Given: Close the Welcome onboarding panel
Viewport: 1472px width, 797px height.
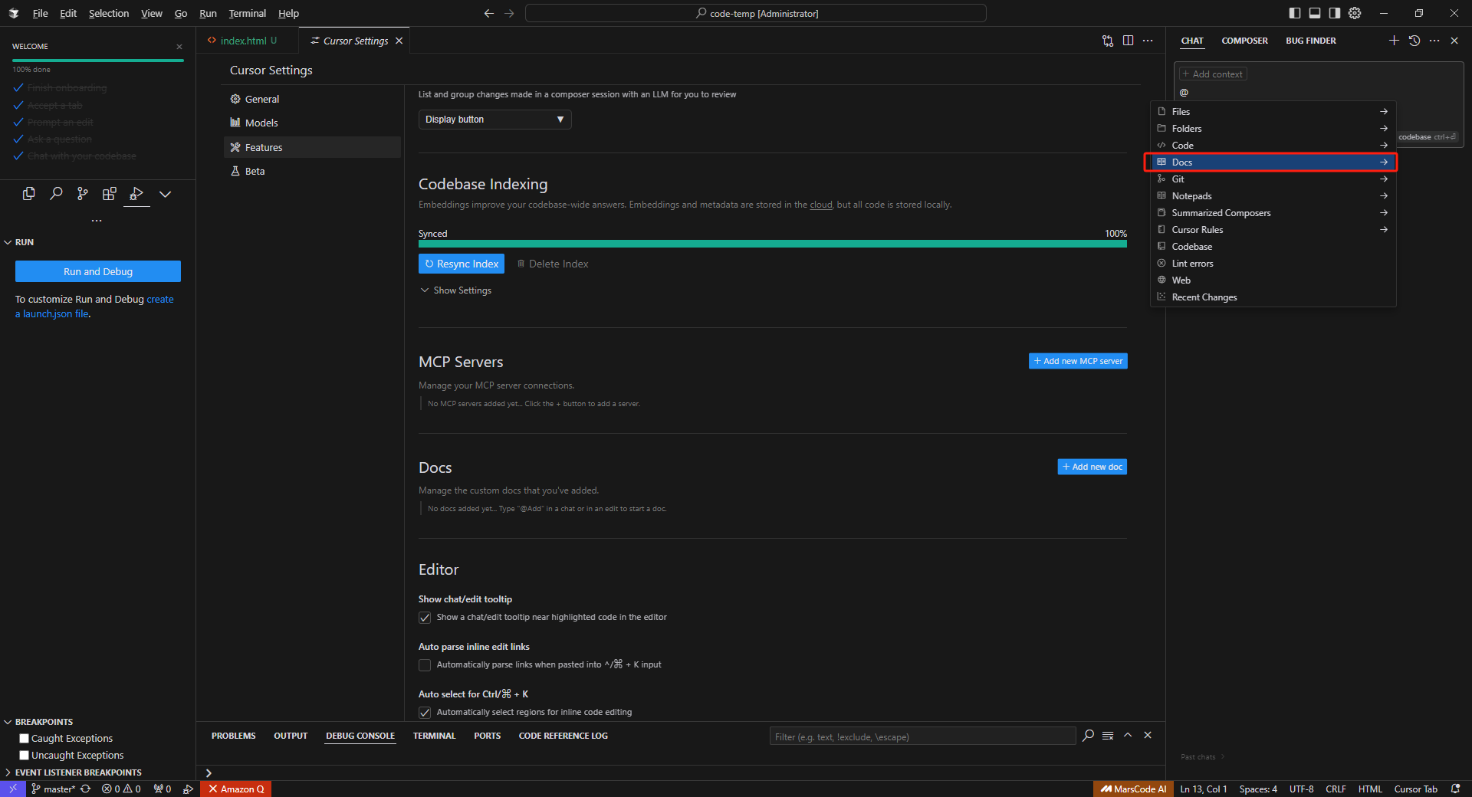Looking at the screenshot, I should pos(179,47).
